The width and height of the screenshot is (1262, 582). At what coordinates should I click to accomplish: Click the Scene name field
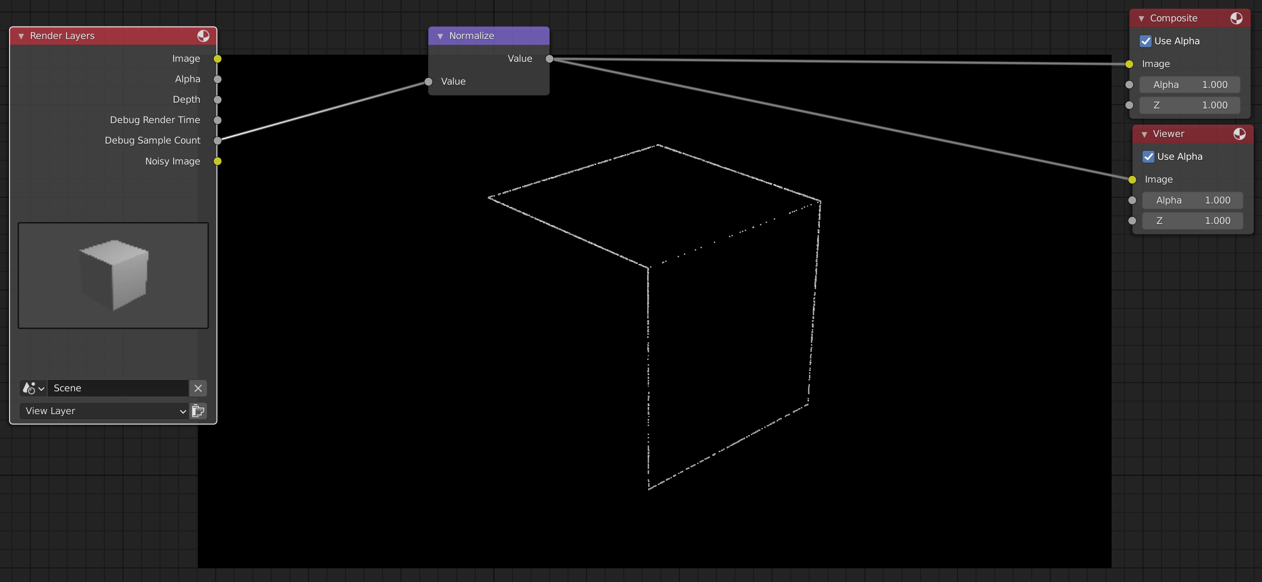(118, 388)
